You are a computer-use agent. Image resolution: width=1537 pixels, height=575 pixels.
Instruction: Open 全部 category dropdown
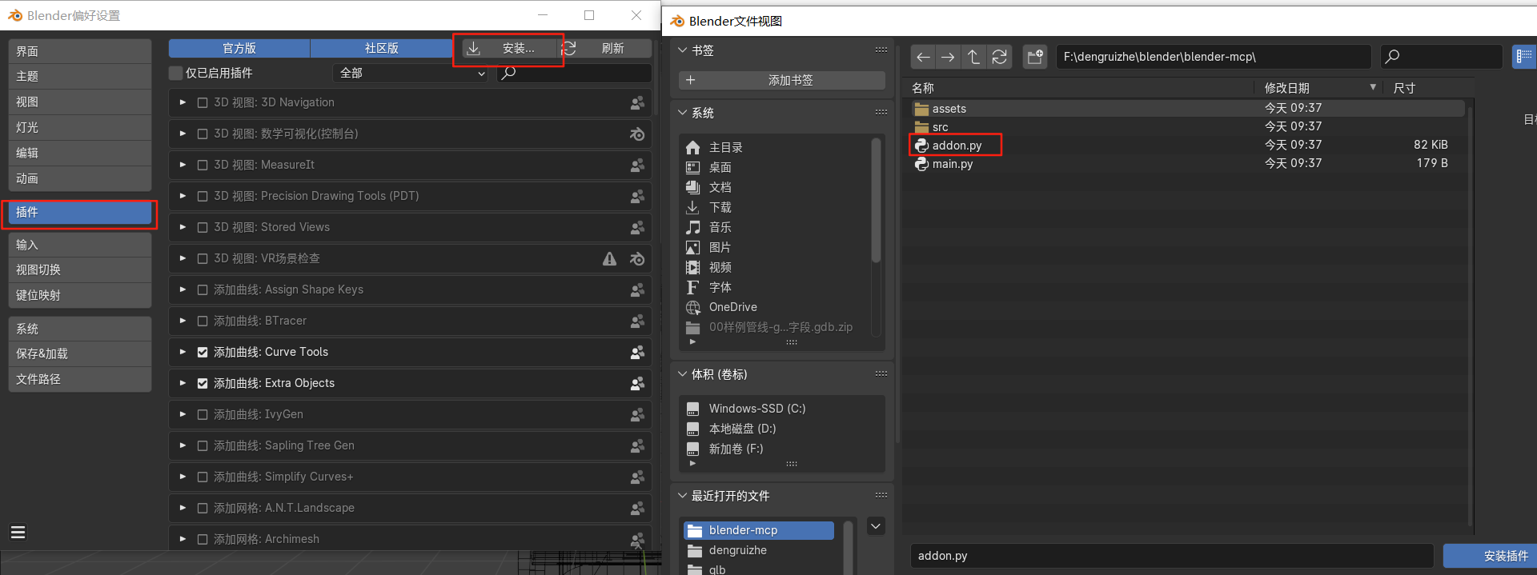pyautogui.click(x=411, y=73)
